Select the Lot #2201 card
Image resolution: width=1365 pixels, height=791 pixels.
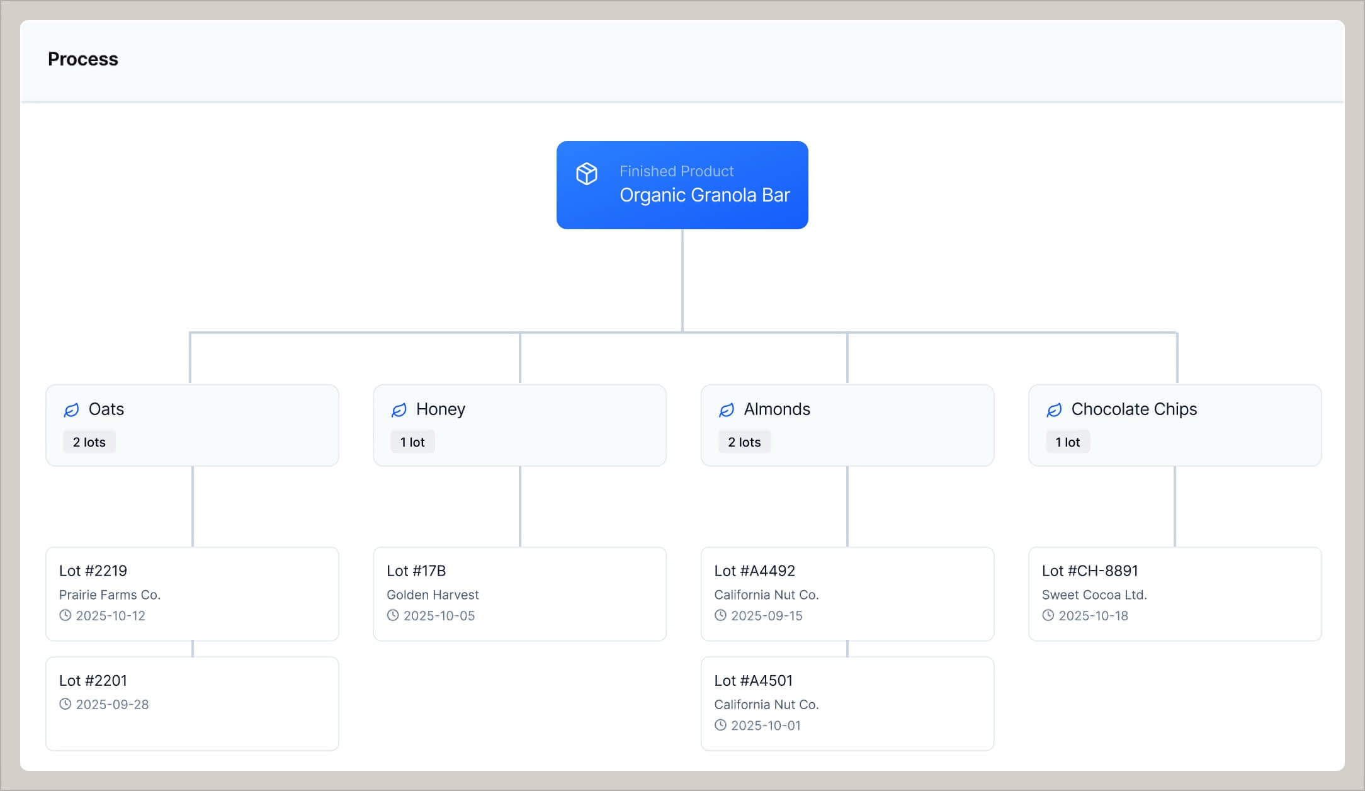tap(191, 703)
